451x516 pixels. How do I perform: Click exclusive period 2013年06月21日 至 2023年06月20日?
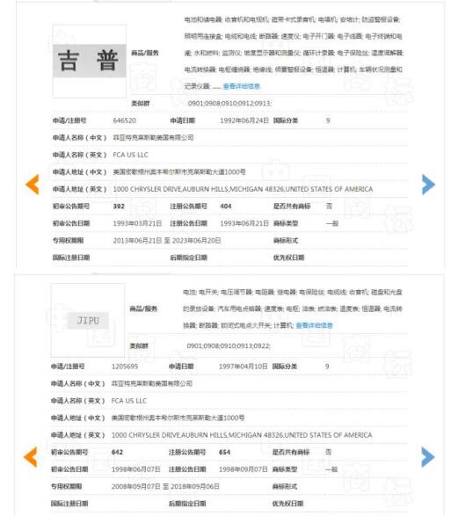167,241
